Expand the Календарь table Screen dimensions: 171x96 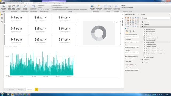[x=141, y=22]
